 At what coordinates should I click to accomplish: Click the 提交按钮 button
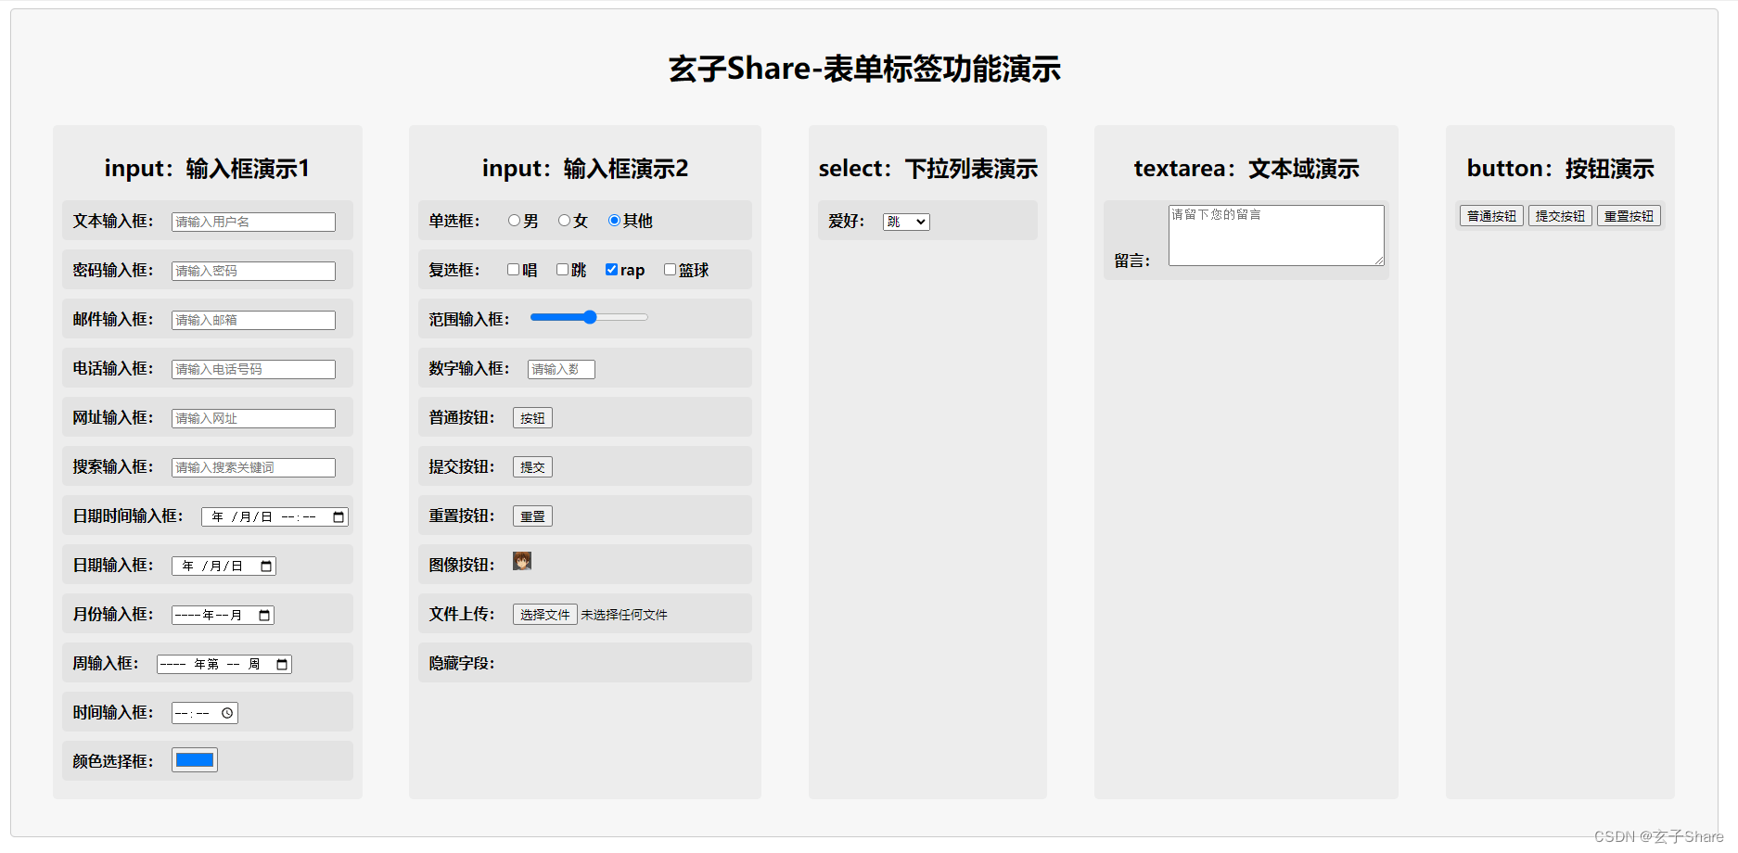point(1560,216)
